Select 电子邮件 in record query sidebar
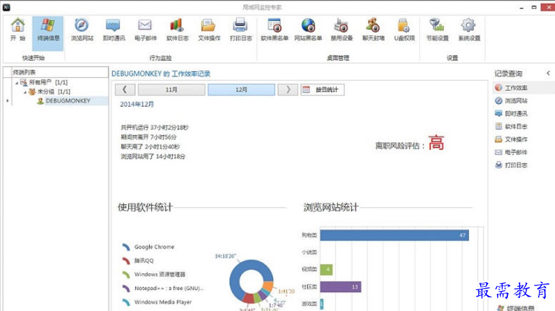This screenshot has width=555, height=311. (511, 152)
